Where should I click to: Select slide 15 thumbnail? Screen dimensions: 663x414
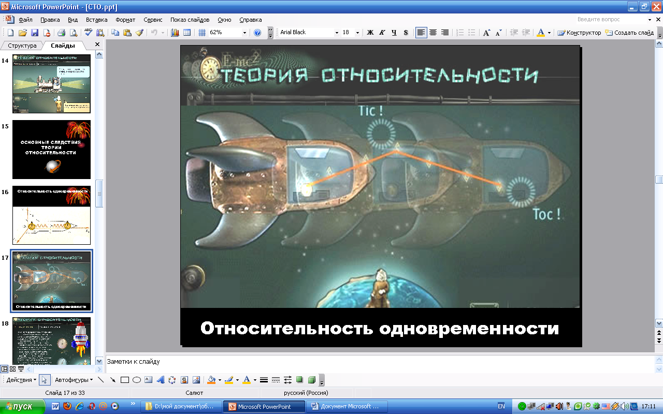51,150
